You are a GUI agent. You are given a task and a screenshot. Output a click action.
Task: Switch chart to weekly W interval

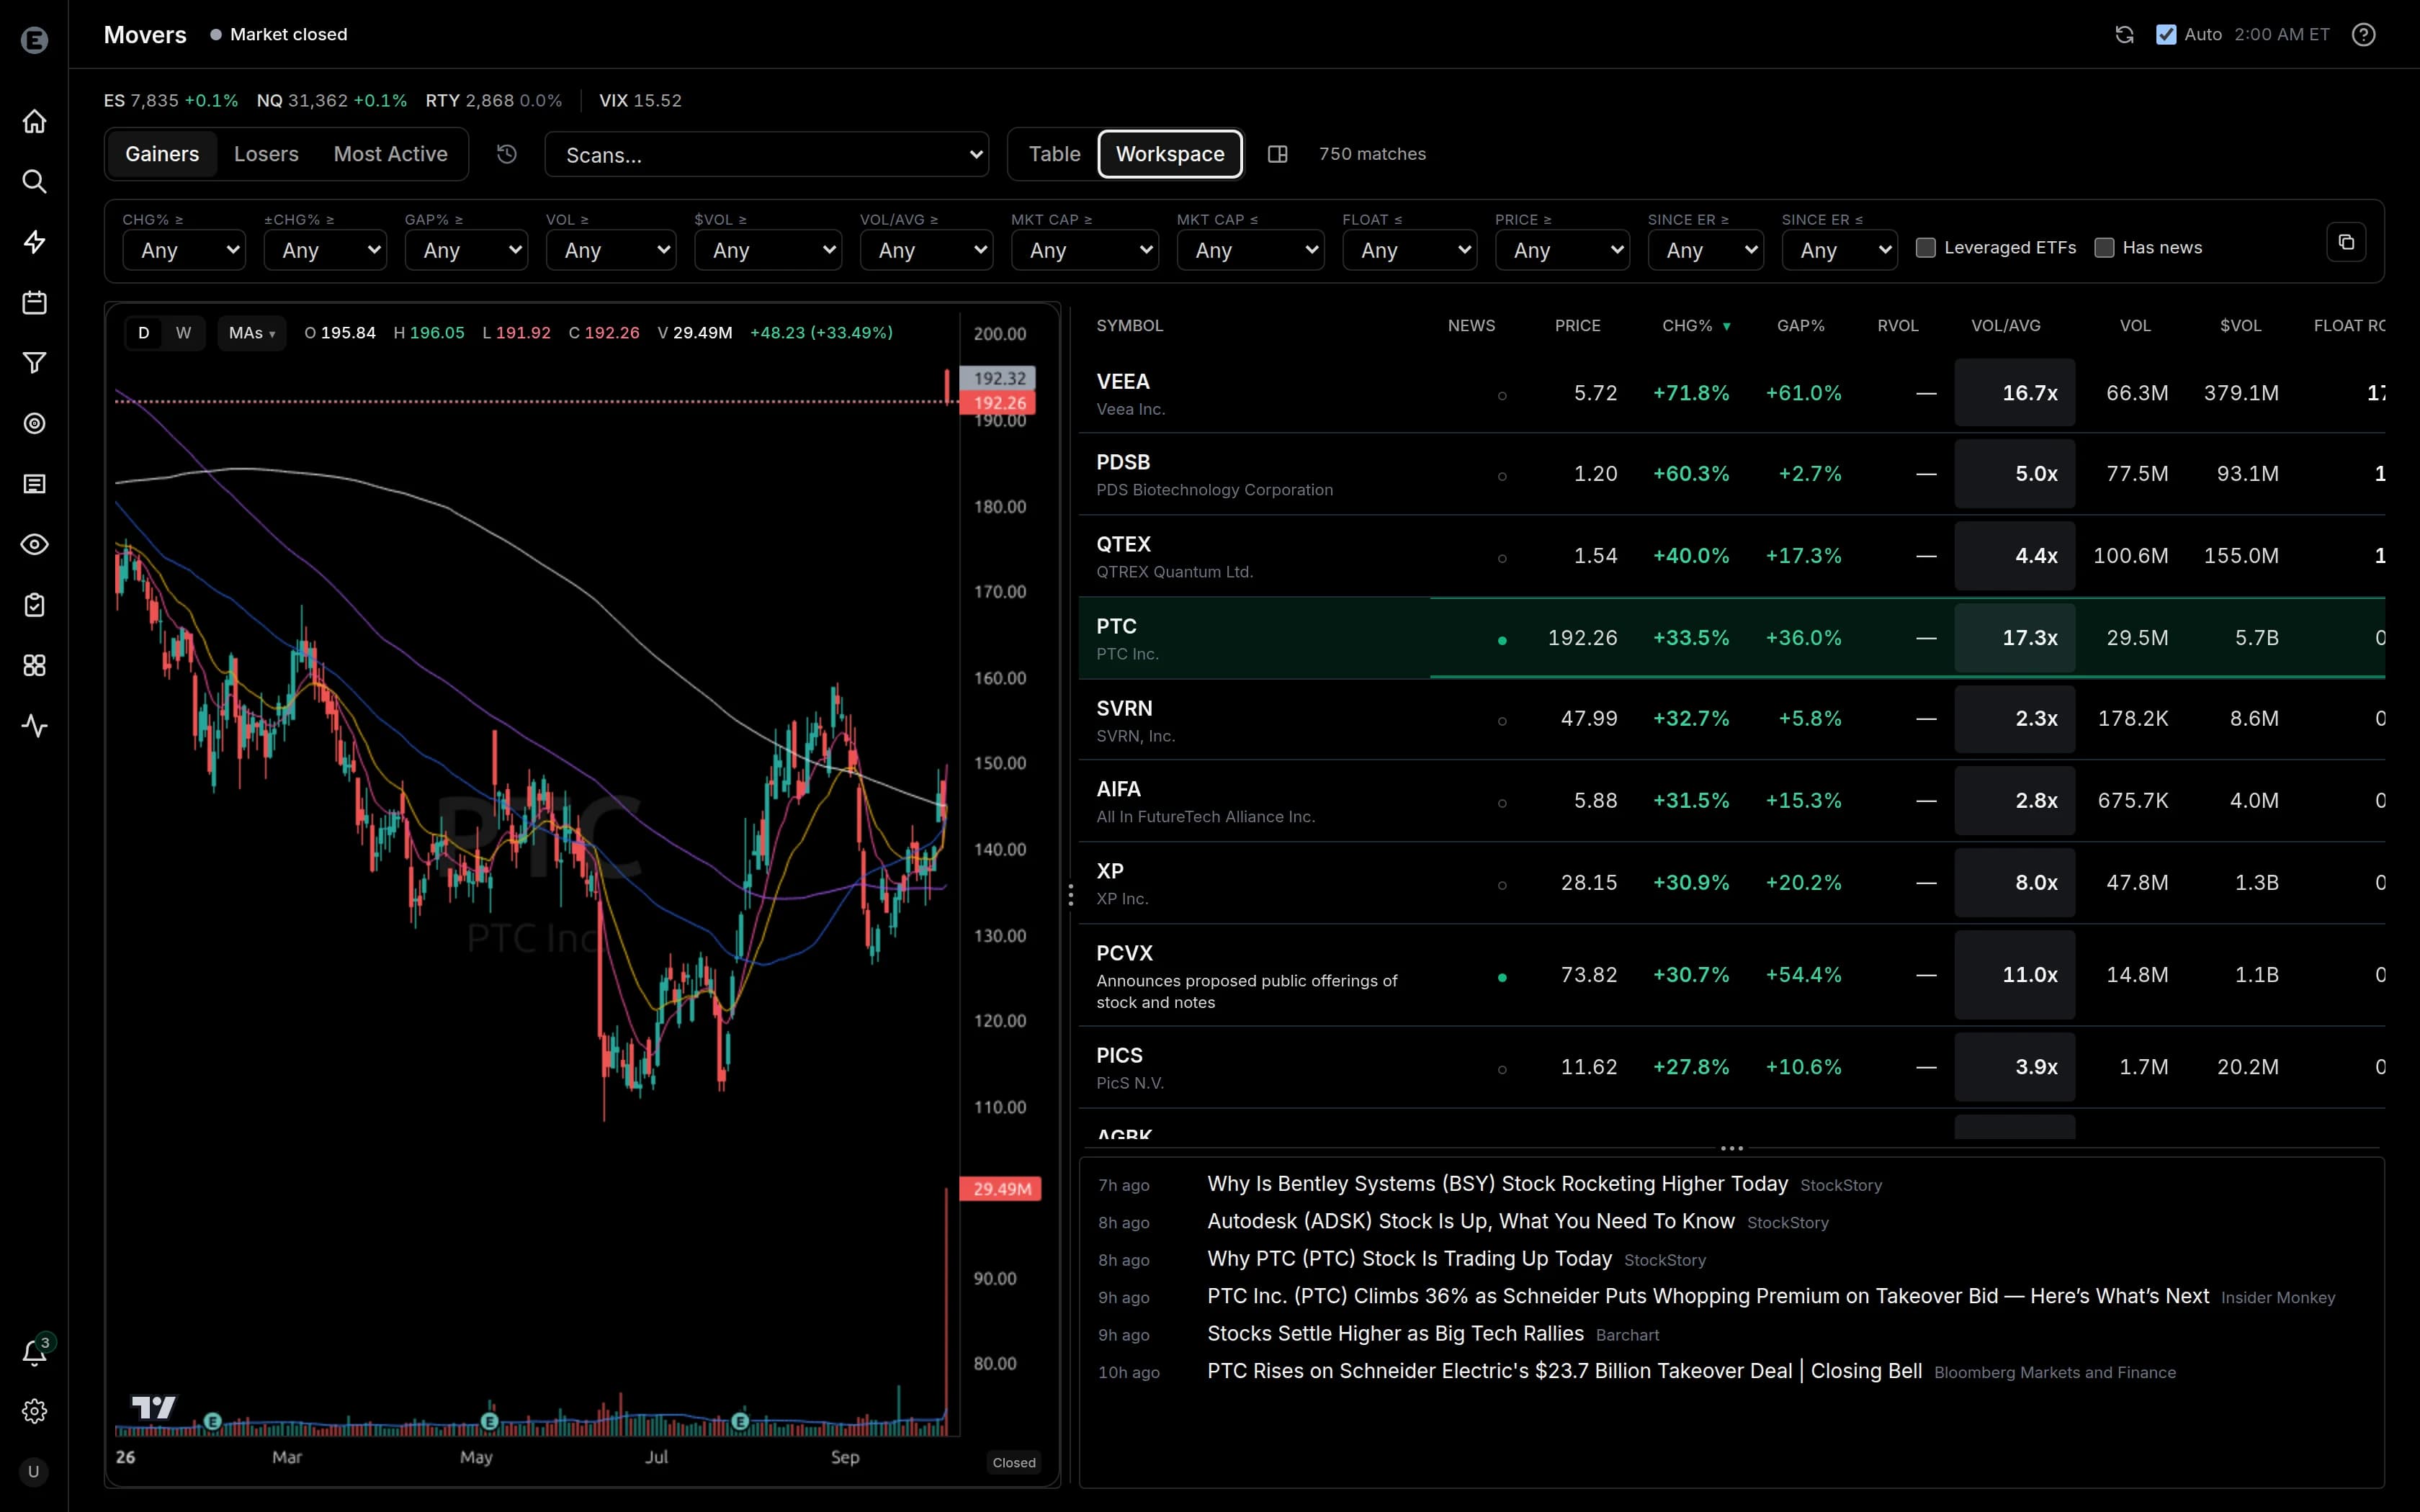click(x=183, y=333)
